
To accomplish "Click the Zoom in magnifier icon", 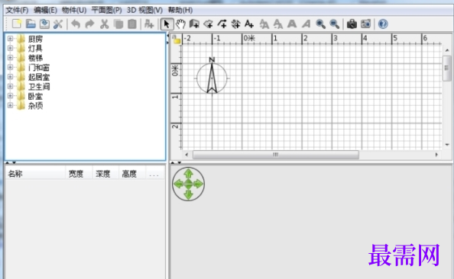I will [x=320, y=24].
